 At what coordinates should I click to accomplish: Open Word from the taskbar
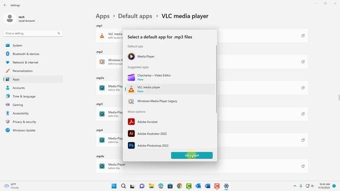[x=208, y=186]
